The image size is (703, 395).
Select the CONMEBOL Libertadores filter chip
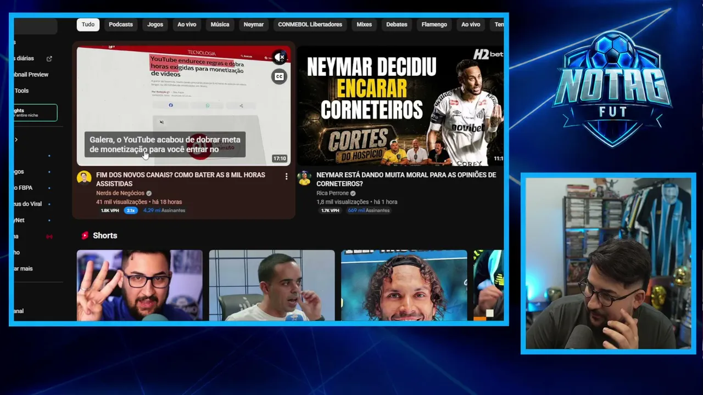[x=310, y=25]
